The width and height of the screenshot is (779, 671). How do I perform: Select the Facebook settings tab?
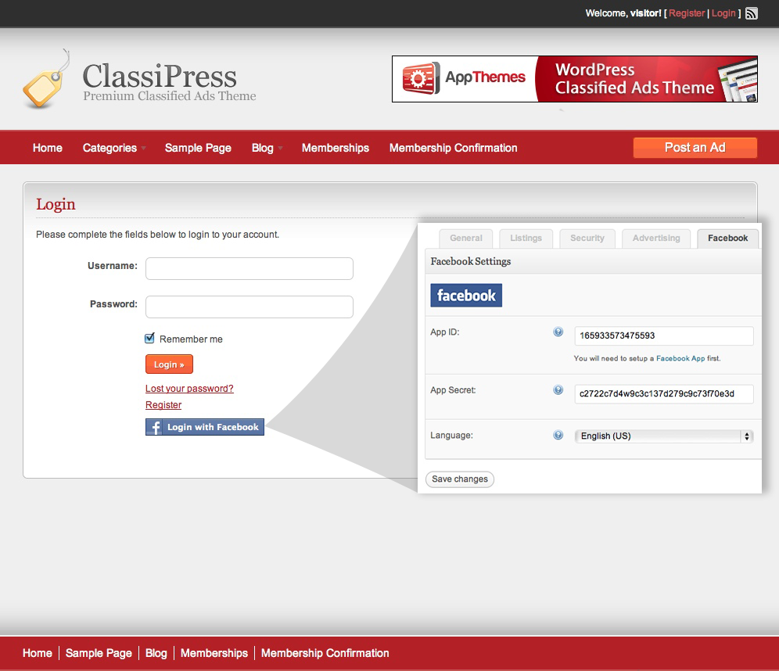(728, 239)
